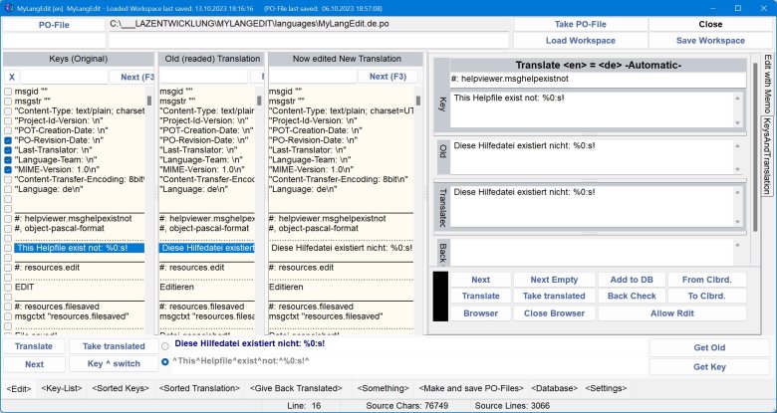The height and width of the screenshot is (413, 777).
Task: Click the Keys list vertical scrollbar
Action: [150, 199]
